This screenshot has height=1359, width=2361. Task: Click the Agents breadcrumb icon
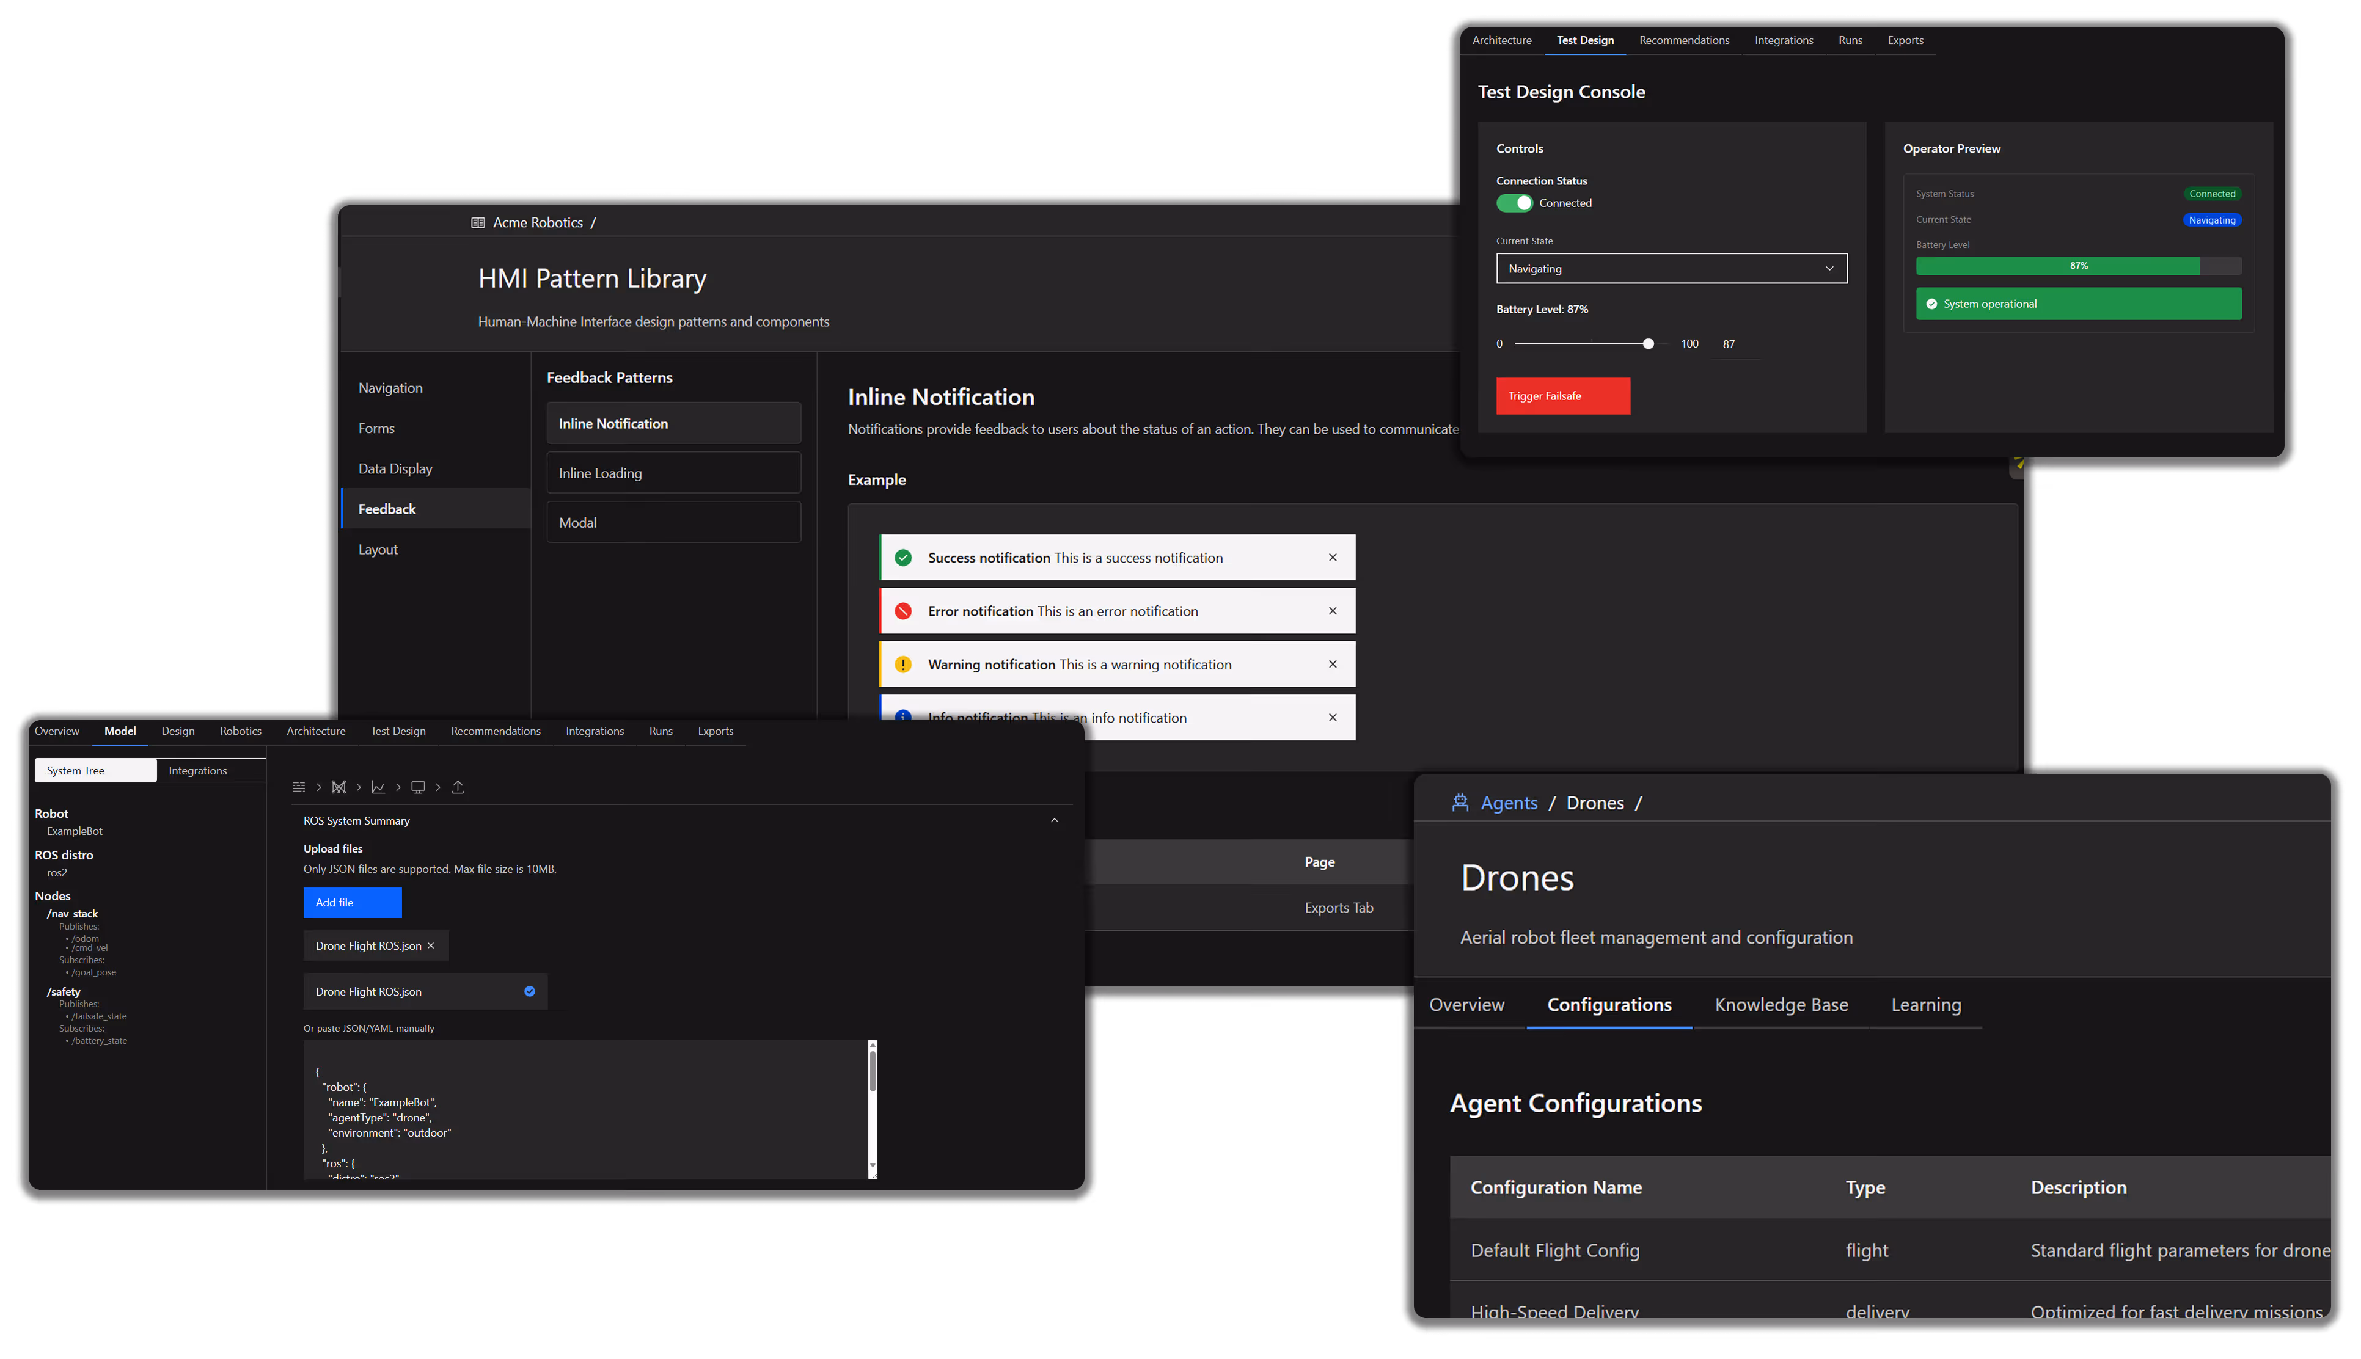click(x=1460, y=803)
